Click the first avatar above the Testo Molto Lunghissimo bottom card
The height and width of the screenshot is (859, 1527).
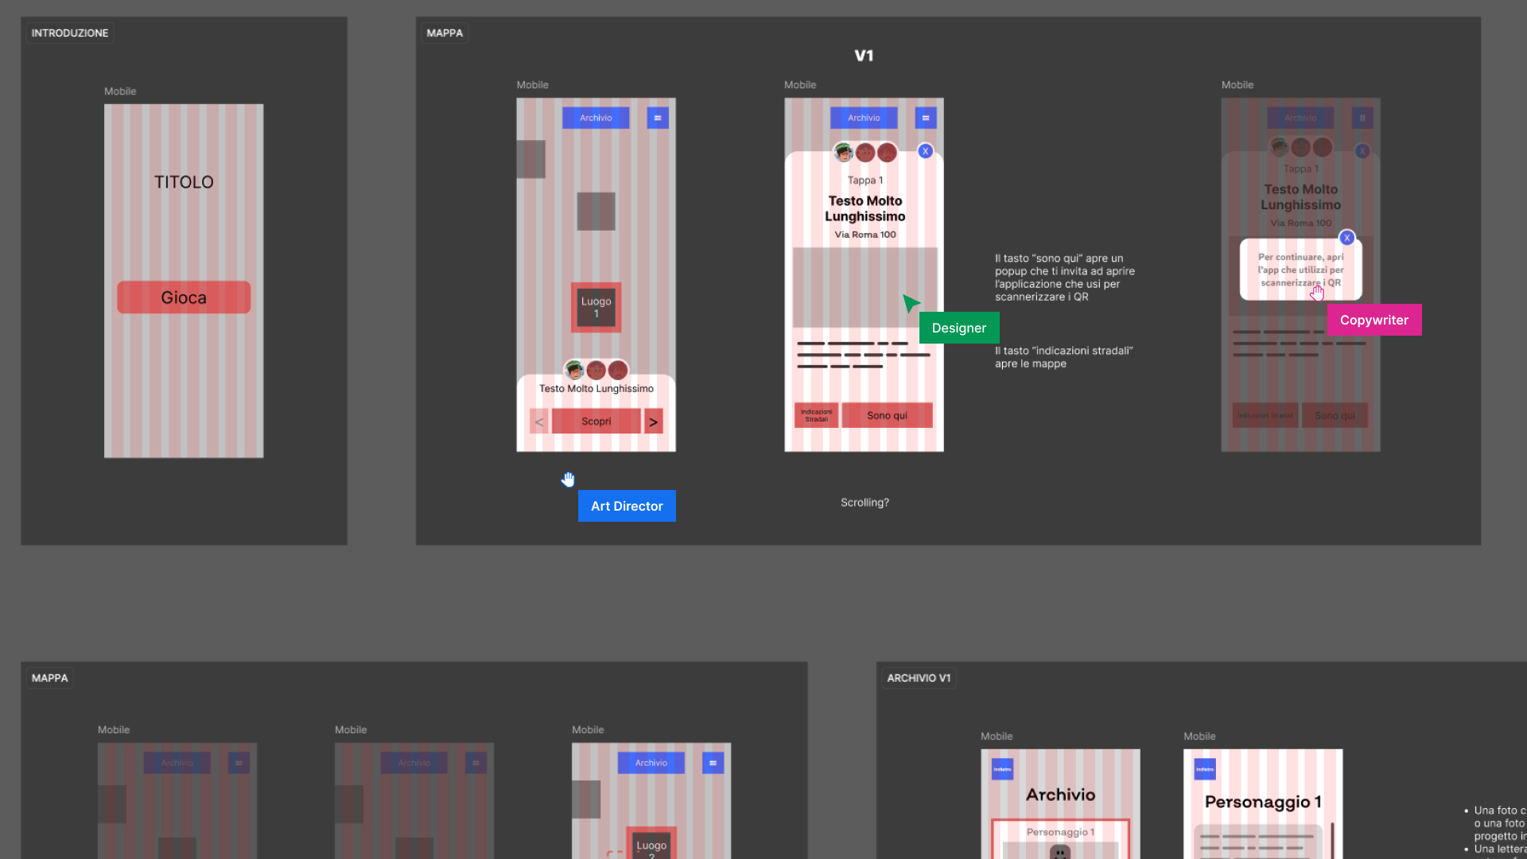574,370
